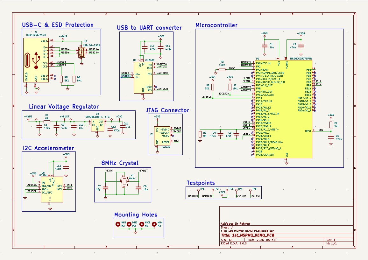This screenshot has width=368, height=260.
Task: Click the "Size: A4" field
Action: click(227, 240)
